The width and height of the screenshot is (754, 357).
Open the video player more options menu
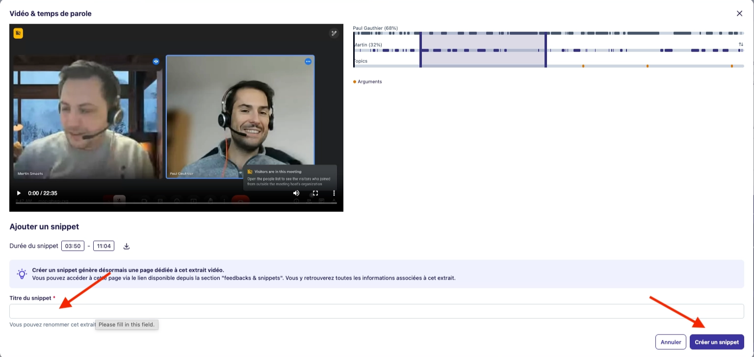pyautogui.click(x=334, y=193)
